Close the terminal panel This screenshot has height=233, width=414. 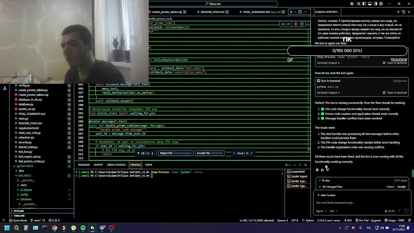(x=305, y=165)
